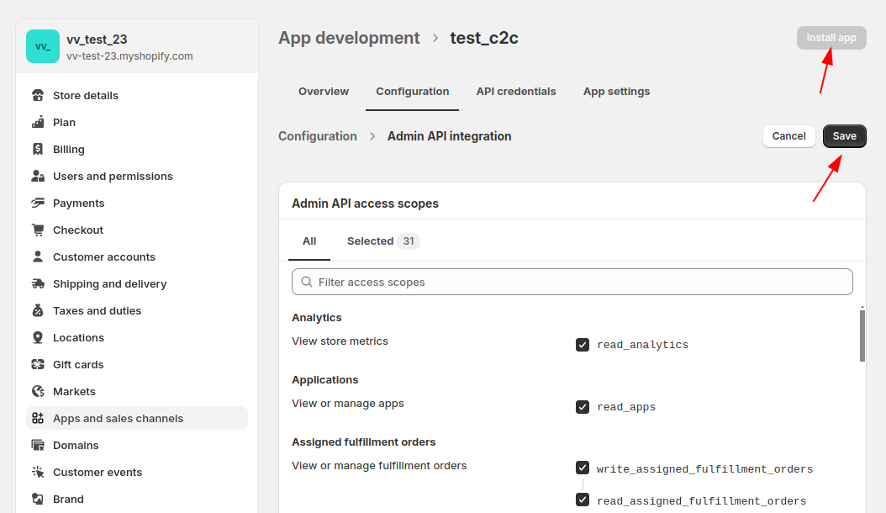Open Customer events settings

click(137, 473)
